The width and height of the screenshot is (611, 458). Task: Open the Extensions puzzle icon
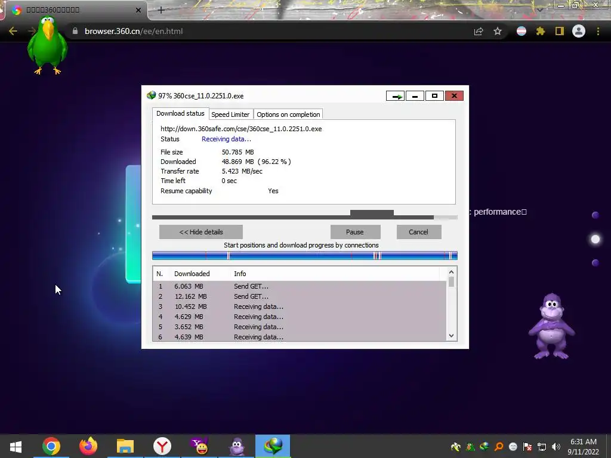[541, 31]
